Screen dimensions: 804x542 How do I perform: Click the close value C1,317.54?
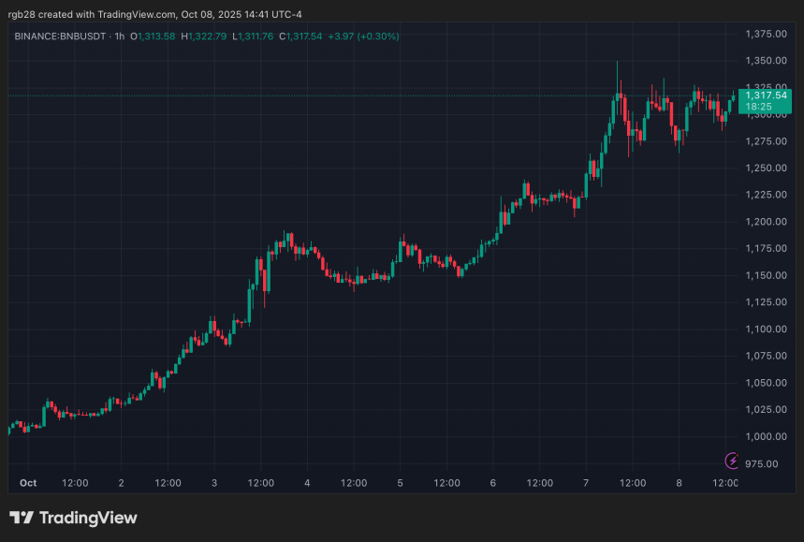(x=301, y=36)
